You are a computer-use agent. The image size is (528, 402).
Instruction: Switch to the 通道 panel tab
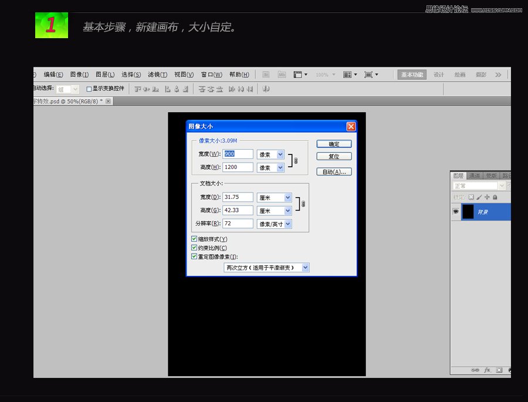pos(475,175)
